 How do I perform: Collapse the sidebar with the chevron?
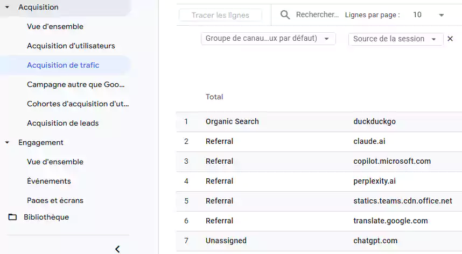point(117,249)
